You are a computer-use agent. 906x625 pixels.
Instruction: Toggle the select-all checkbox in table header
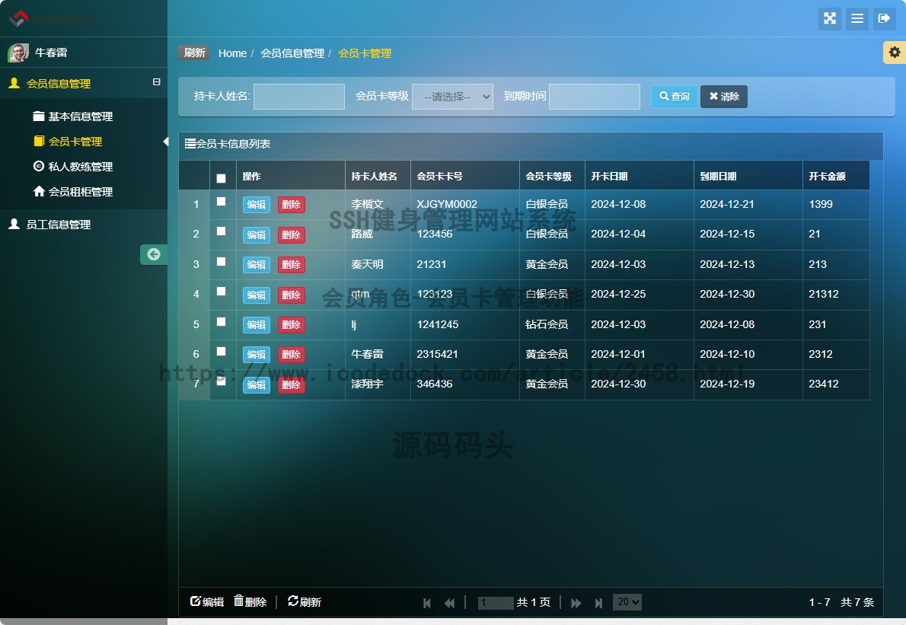point(222,178)
